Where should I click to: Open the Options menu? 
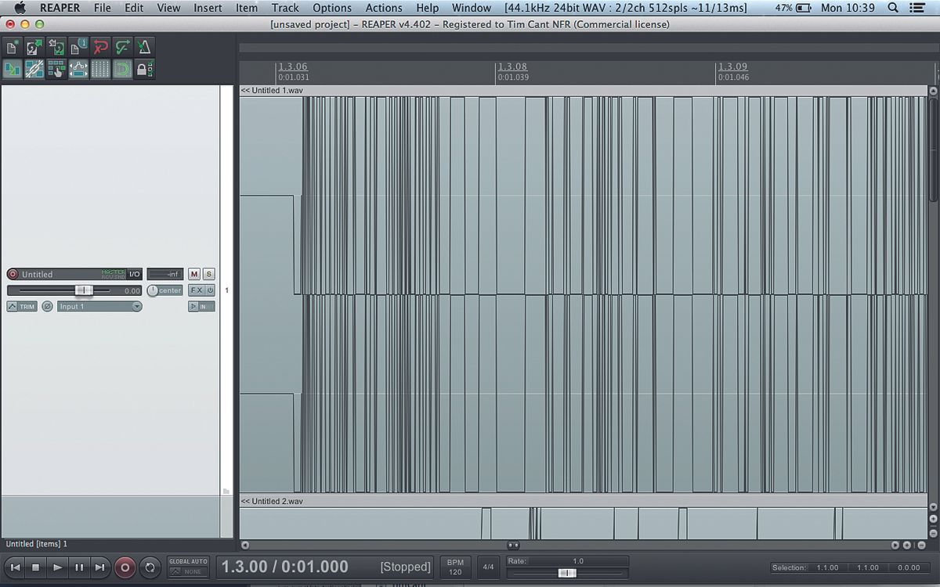tap(332, 8)
